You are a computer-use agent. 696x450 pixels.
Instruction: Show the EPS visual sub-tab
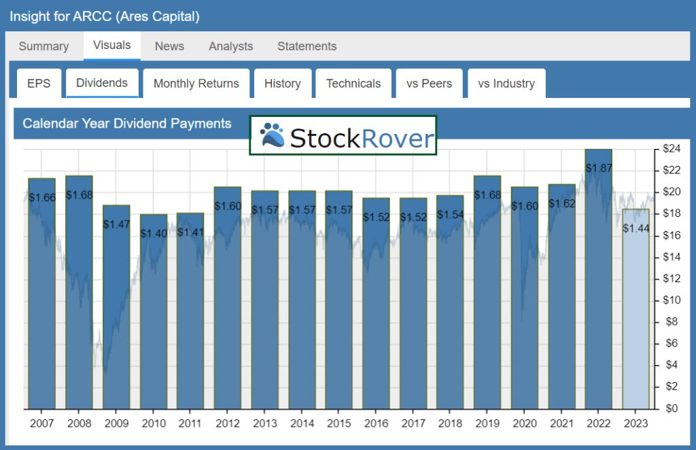coord(39,84)
